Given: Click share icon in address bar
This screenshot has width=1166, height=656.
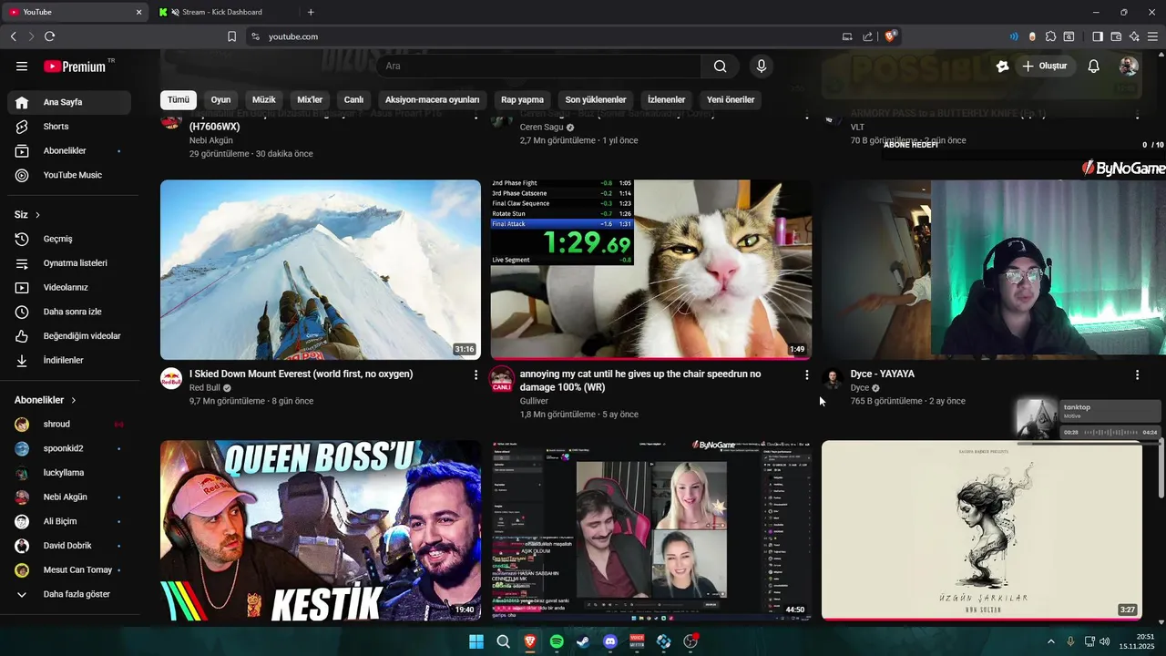Looking at the screenshot, I should (868, 36).
